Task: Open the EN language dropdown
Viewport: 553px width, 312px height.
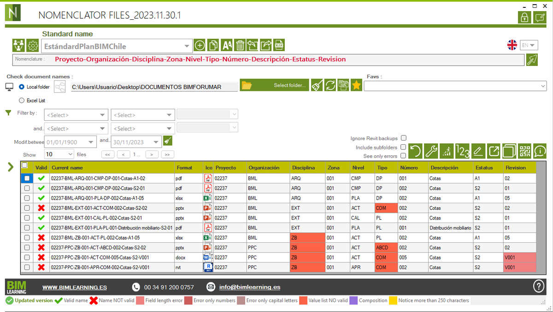Action: click(x=529, y=45)
